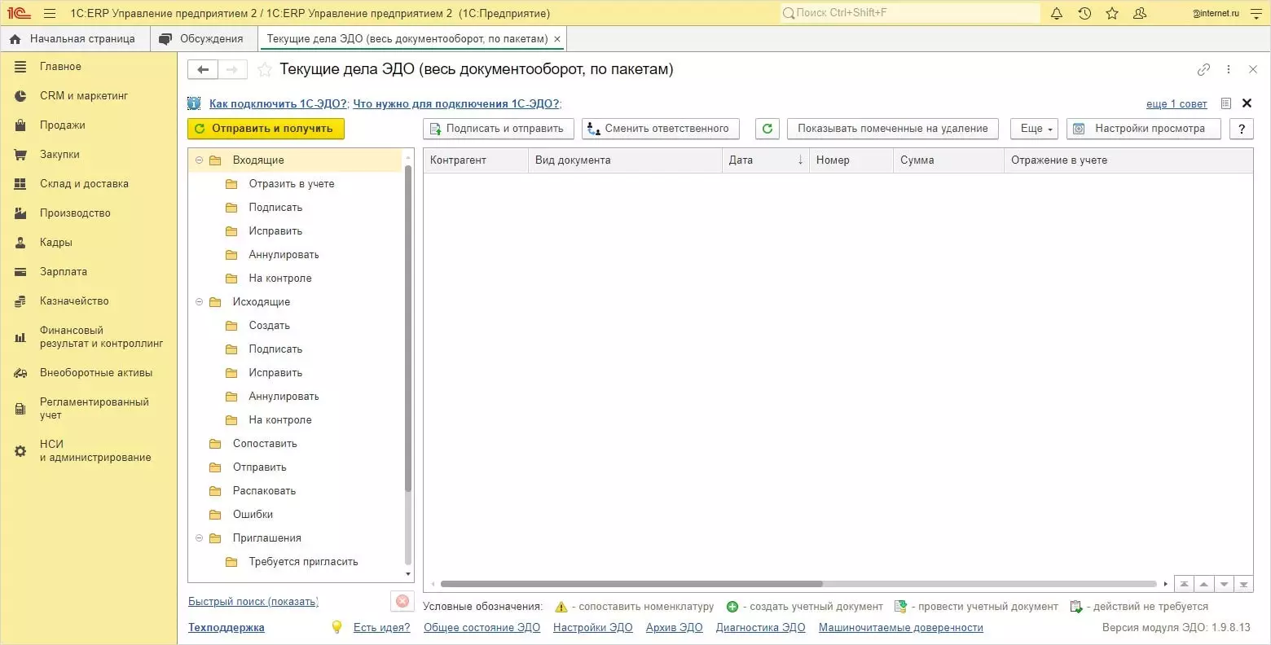Screen dimensions: 1271x645
Task: Jump to last row in table
Action: 1243,584
